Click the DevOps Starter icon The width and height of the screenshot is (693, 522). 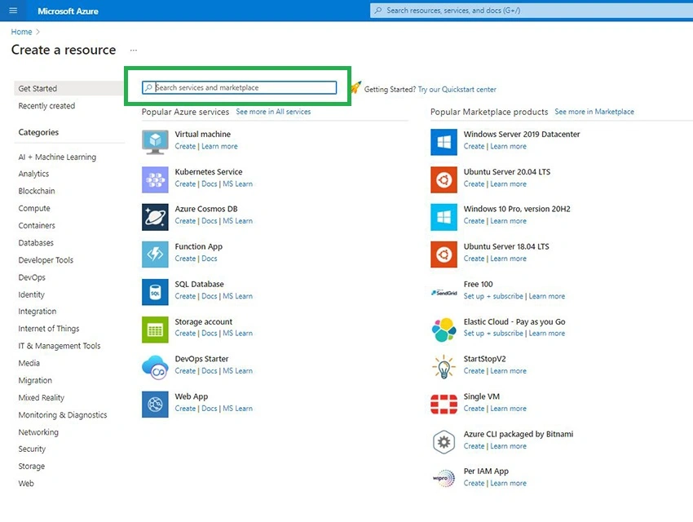coord(155,367)
